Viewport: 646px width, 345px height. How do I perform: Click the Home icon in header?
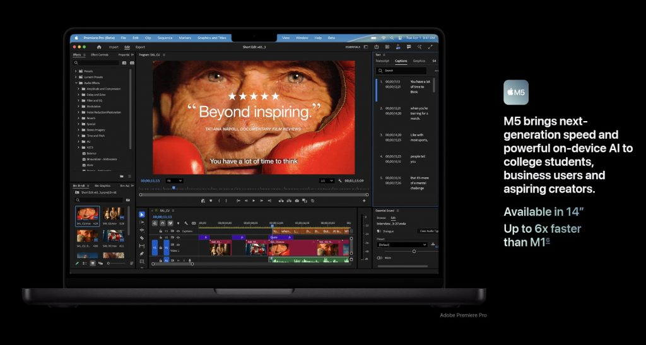click(x=99, y=47)
